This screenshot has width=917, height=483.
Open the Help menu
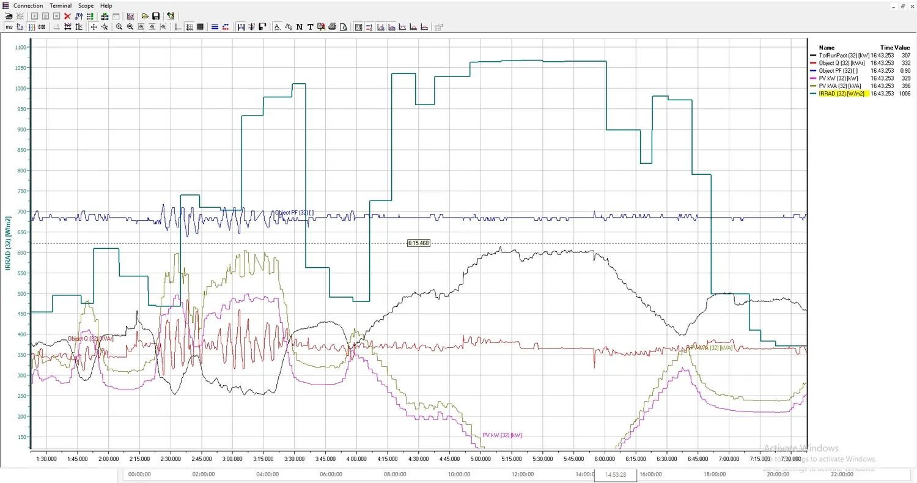pyautogui.click(x=106, y=6)
